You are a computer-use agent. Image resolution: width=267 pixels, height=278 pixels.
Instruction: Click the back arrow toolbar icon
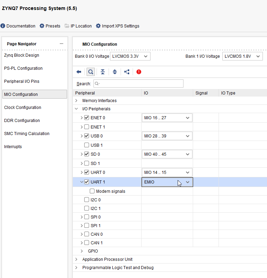tap(79, 72)
